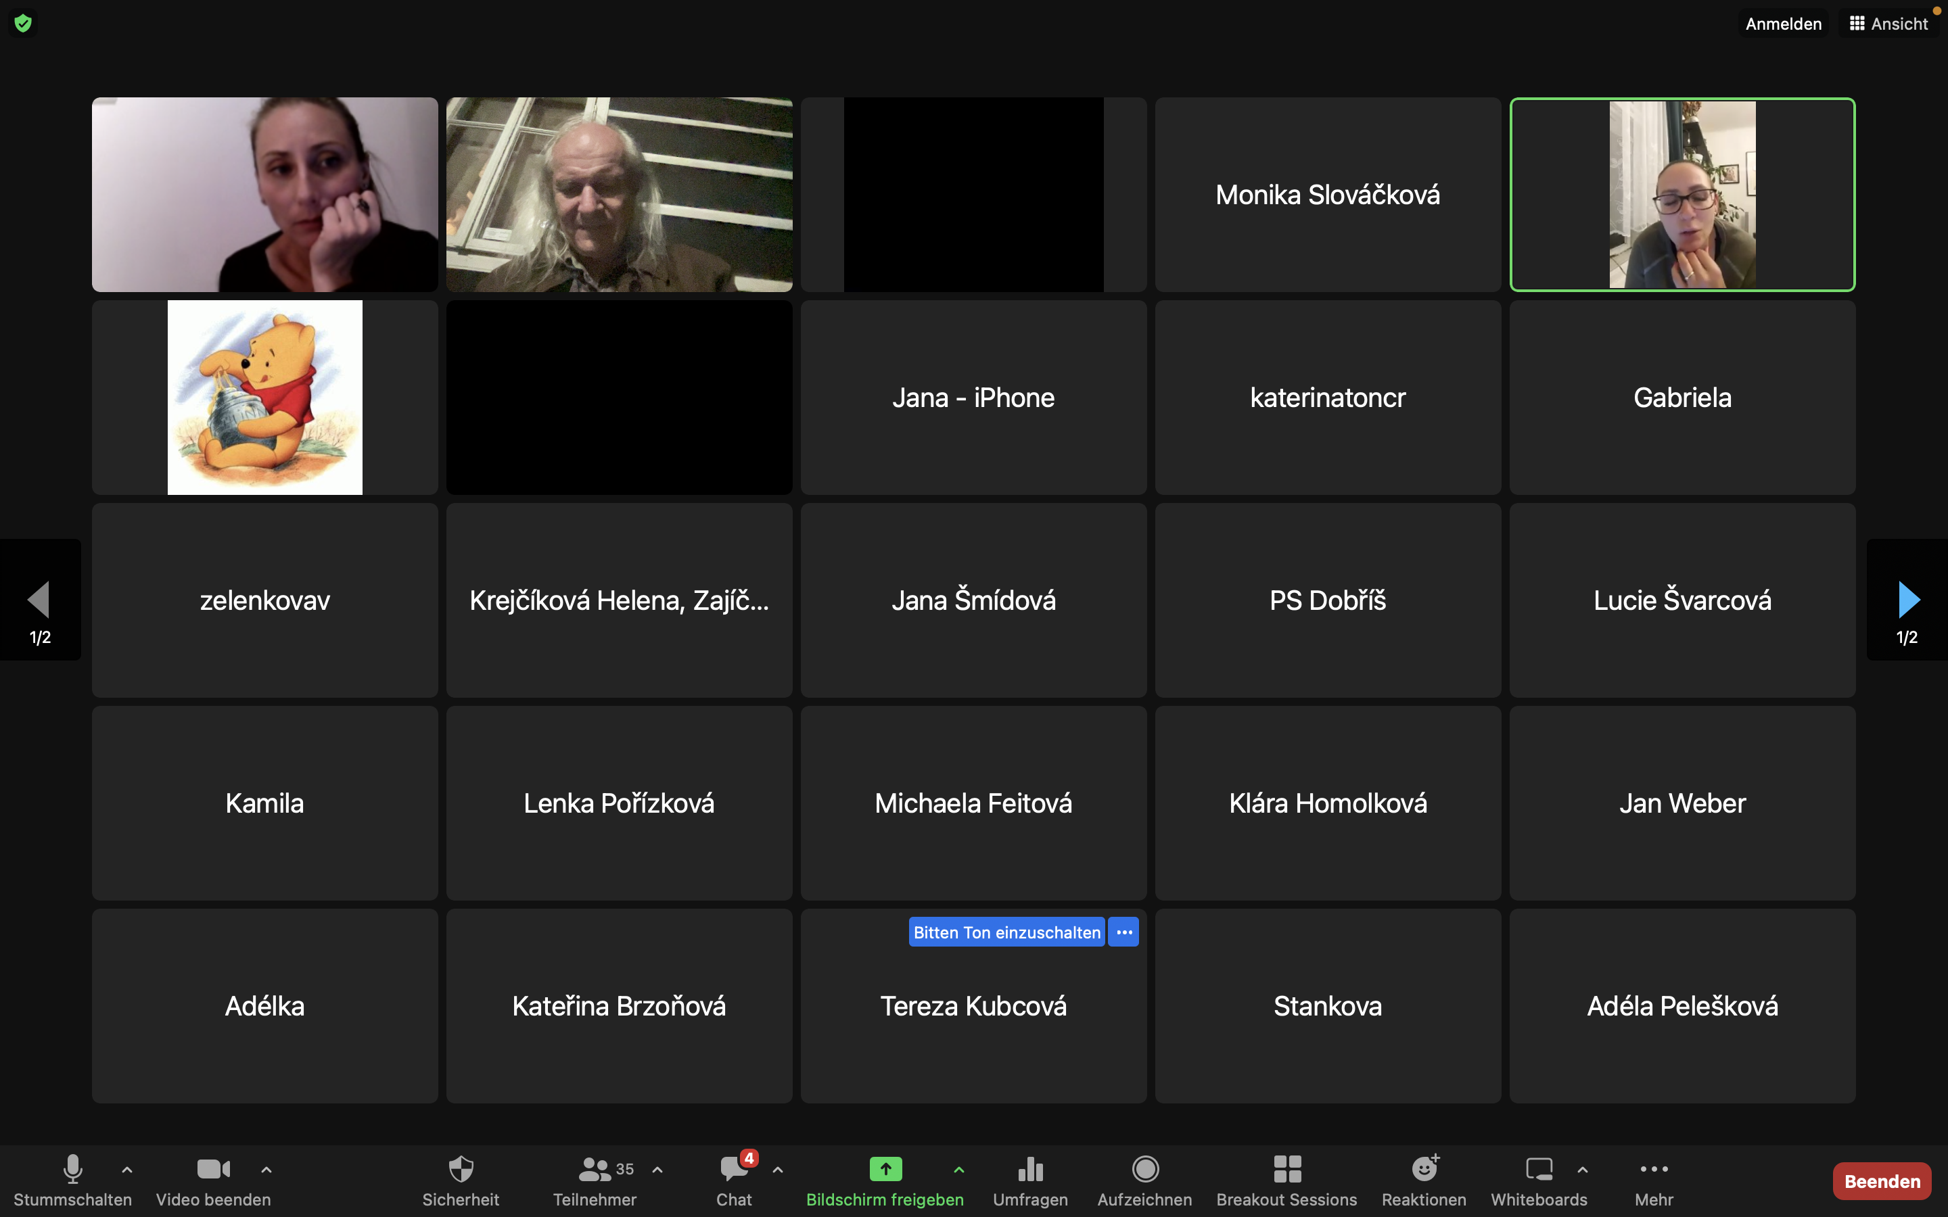Image resolution: width=1948 pixels, height=1217 pixels.
Task: Click the green Bildschirm freigeben icon
Action: [x=885, y=1169]
